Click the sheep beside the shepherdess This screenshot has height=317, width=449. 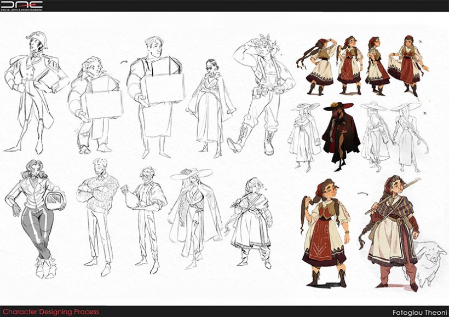(428, 263)
